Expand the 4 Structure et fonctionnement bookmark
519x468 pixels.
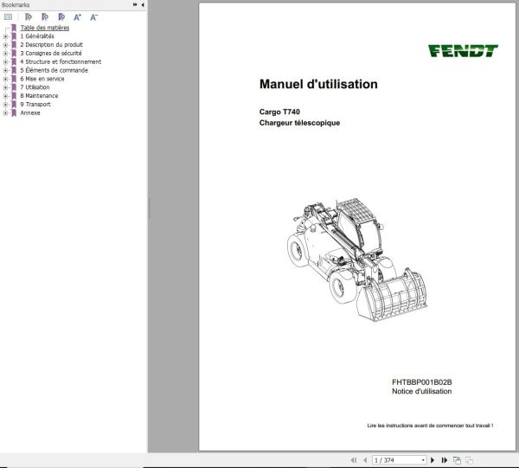tap(5, 62)
